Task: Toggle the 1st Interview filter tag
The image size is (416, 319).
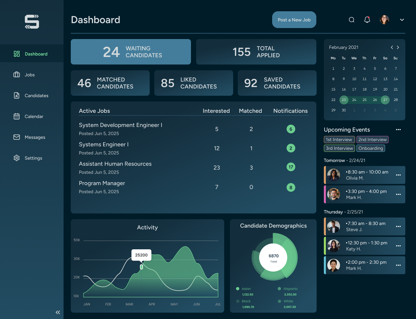Action: coord(339,140)
